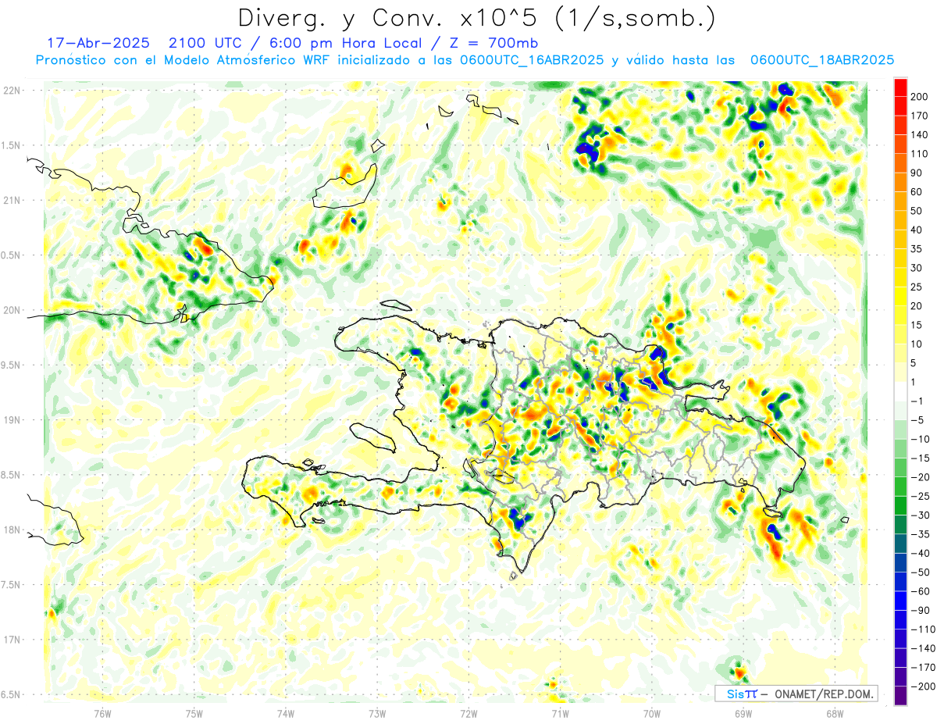Click the "22N" latitude label

[11, 91]
